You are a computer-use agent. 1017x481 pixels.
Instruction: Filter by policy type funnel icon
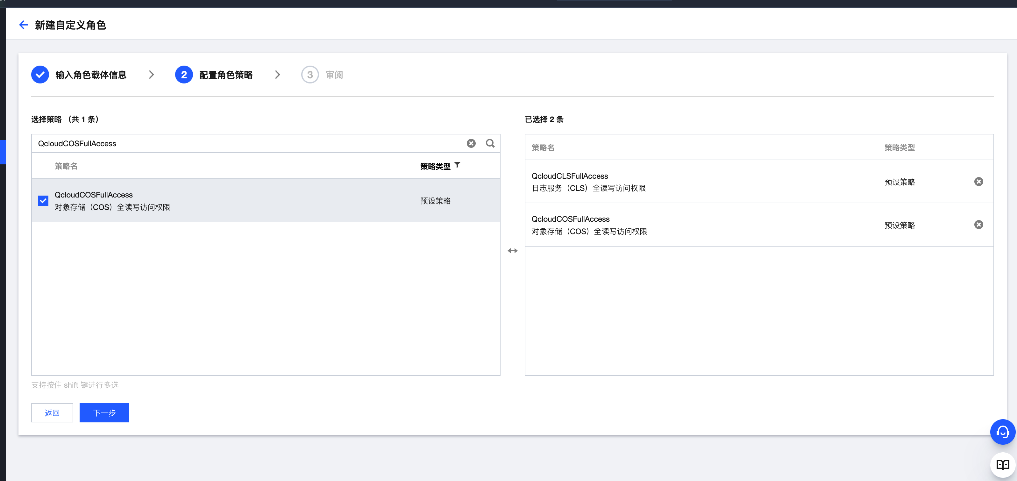[x=457, y=165]
